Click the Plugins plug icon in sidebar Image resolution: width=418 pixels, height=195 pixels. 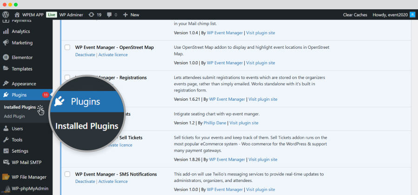pyautogui.click(x=6, y=95)
